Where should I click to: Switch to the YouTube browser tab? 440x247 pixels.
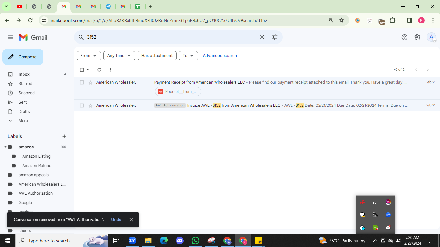coord(19,6)
